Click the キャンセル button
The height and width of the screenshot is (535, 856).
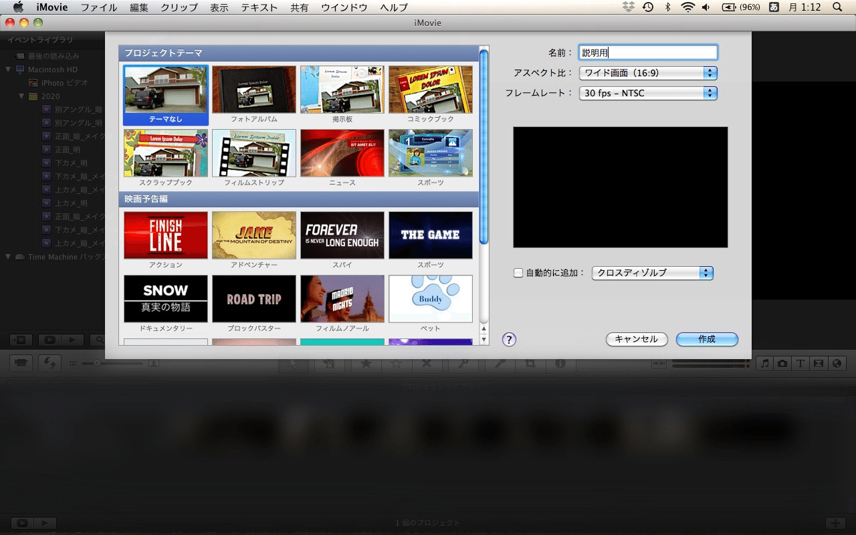click(637, 339)
